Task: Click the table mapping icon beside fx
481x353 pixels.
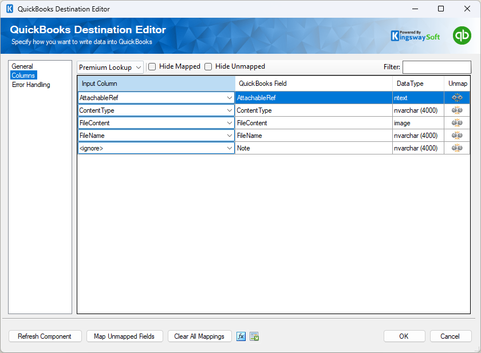Action: (x=254, y=336)
